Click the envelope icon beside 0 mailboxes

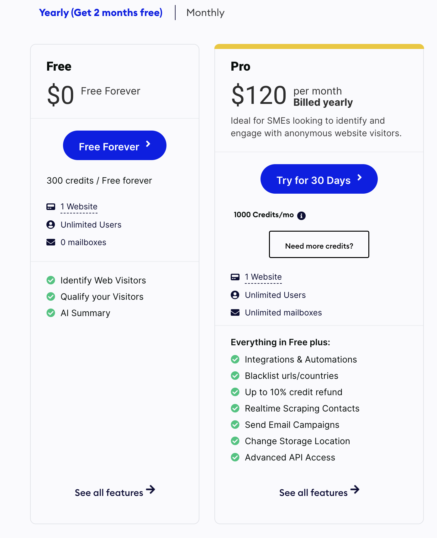tap(51, 242)
